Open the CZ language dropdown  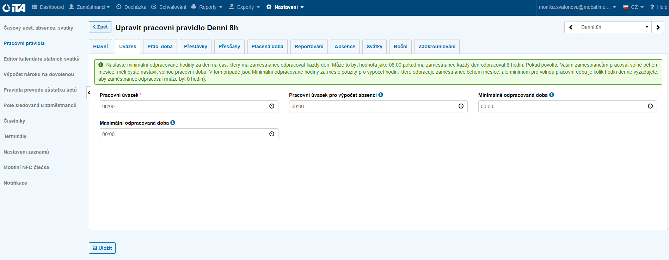click(x=633, y=7)
